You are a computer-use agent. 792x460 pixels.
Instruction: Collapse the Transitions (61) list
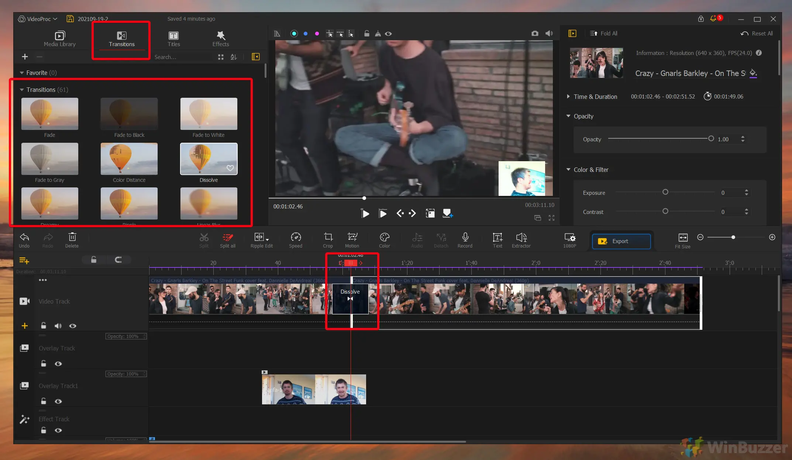pos(22,89)
